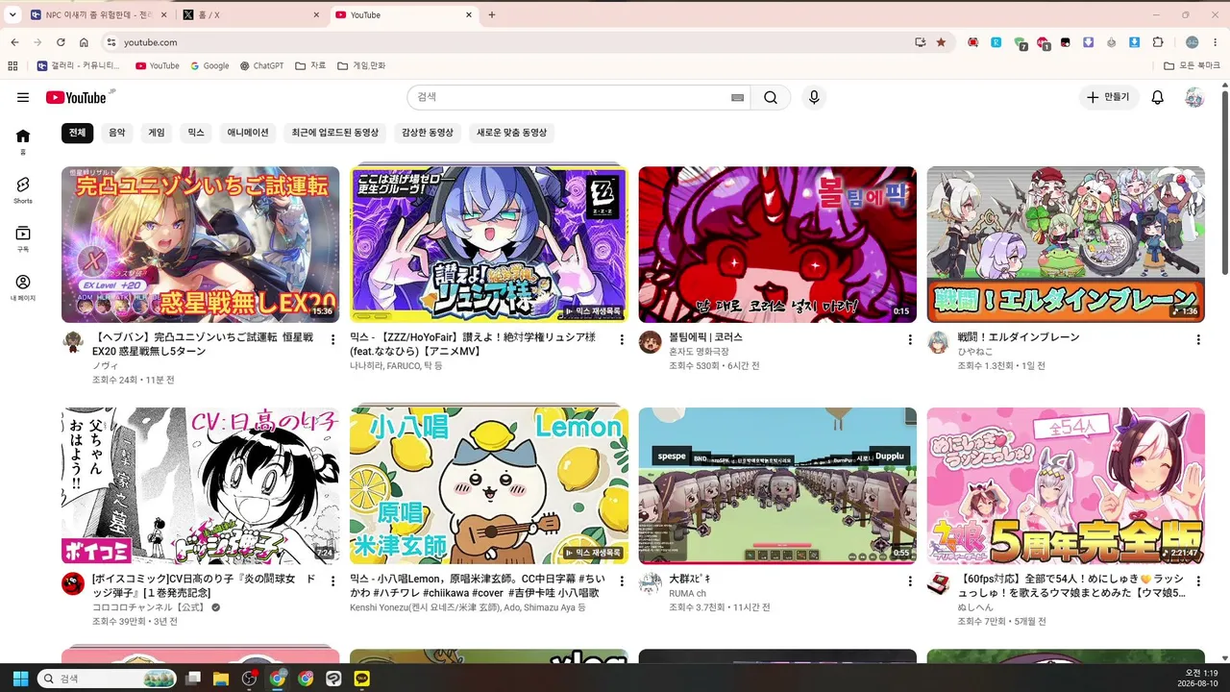1230x692 pixels.
Task: Open 구독 subscriptions in the sidebar
Action: pyautogui.click(x=23, y=238)
